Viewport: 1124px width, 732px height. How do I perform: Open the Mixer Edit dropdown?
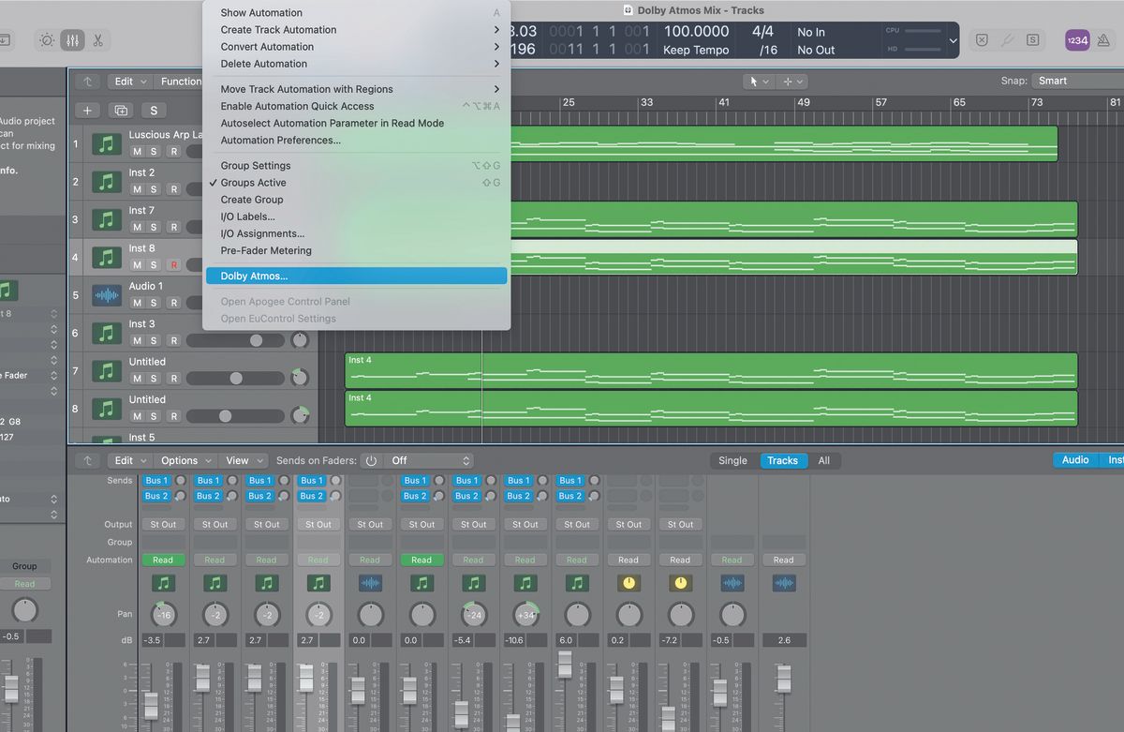pyautogui.click(x=130, y=460)
